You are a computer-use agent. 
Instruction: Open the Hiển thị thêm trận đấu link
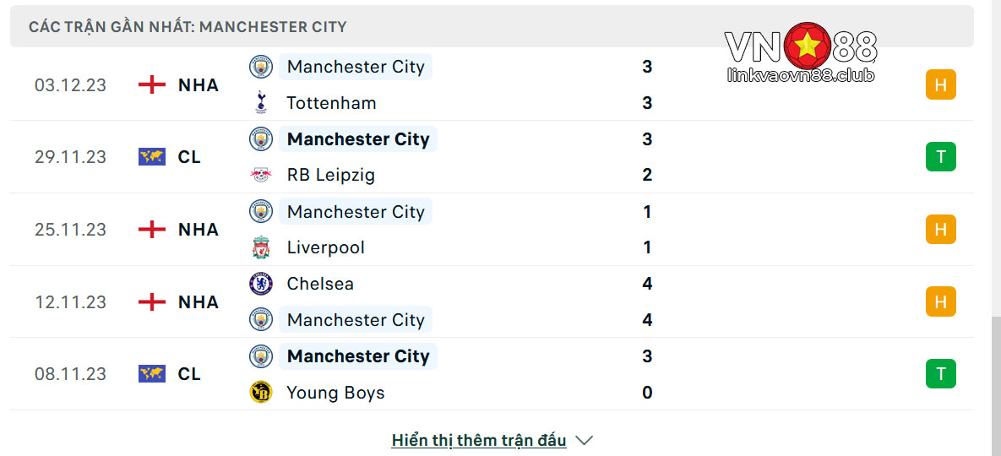pos(479,440)
